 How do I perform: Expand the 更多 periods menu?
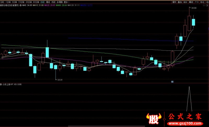click(67, 2)
